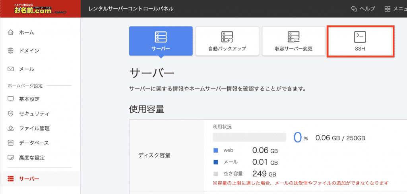The width and height of the screenshot is (407, 194).
Task: Click the お名前.com logo
Action: point(40,9)
